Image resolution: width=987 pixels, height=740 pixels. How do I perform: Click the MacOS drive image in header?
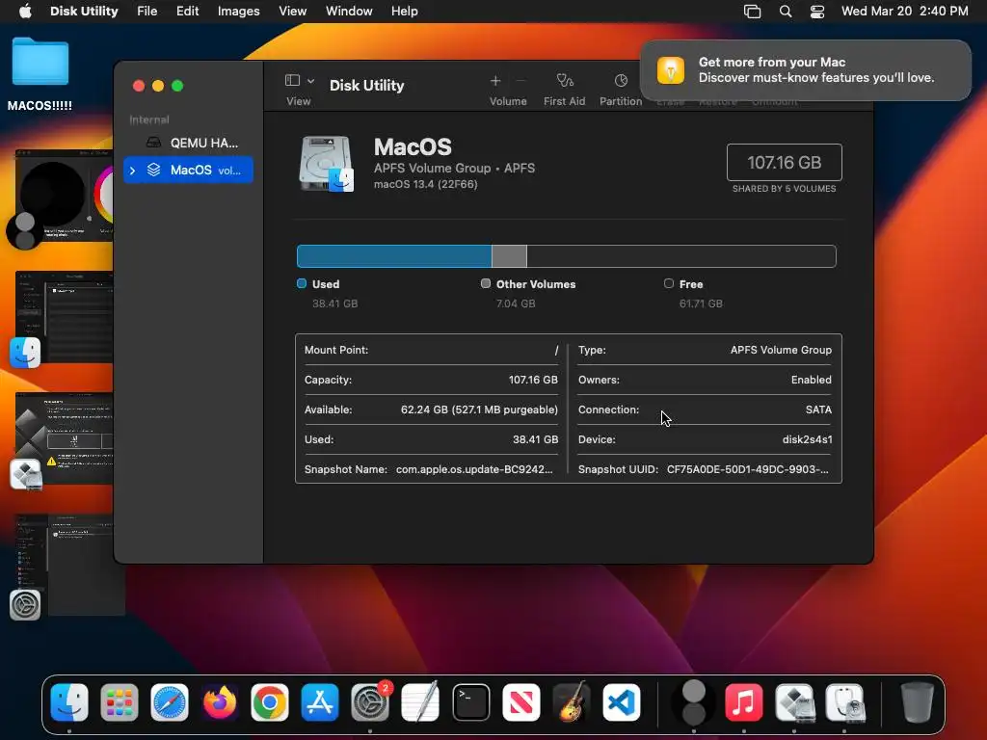(x=326, y=164)
